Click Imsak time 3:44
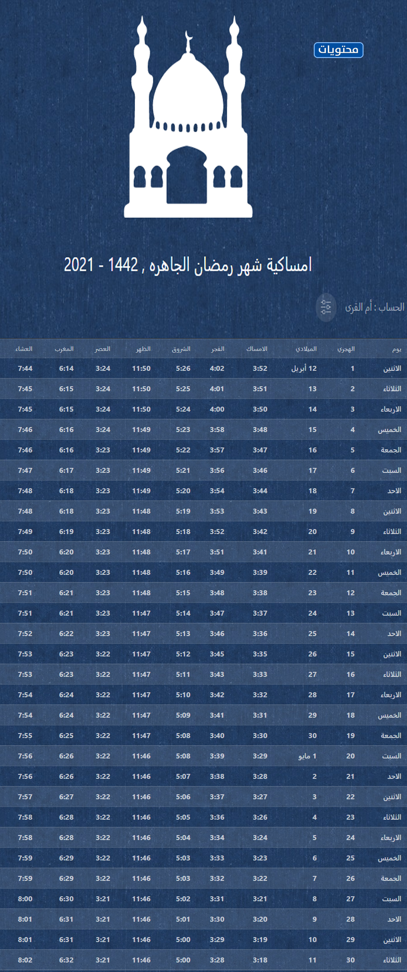 [260, 491]
